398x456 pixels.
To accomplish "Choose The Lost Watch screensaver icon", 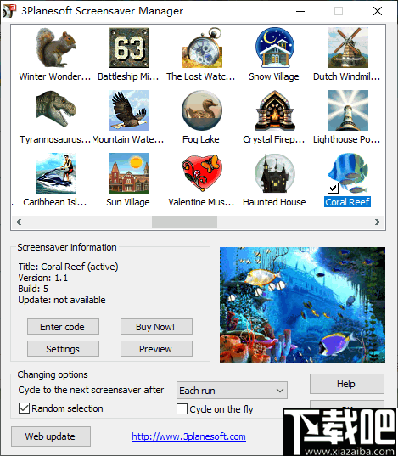I will click(202, 48).
